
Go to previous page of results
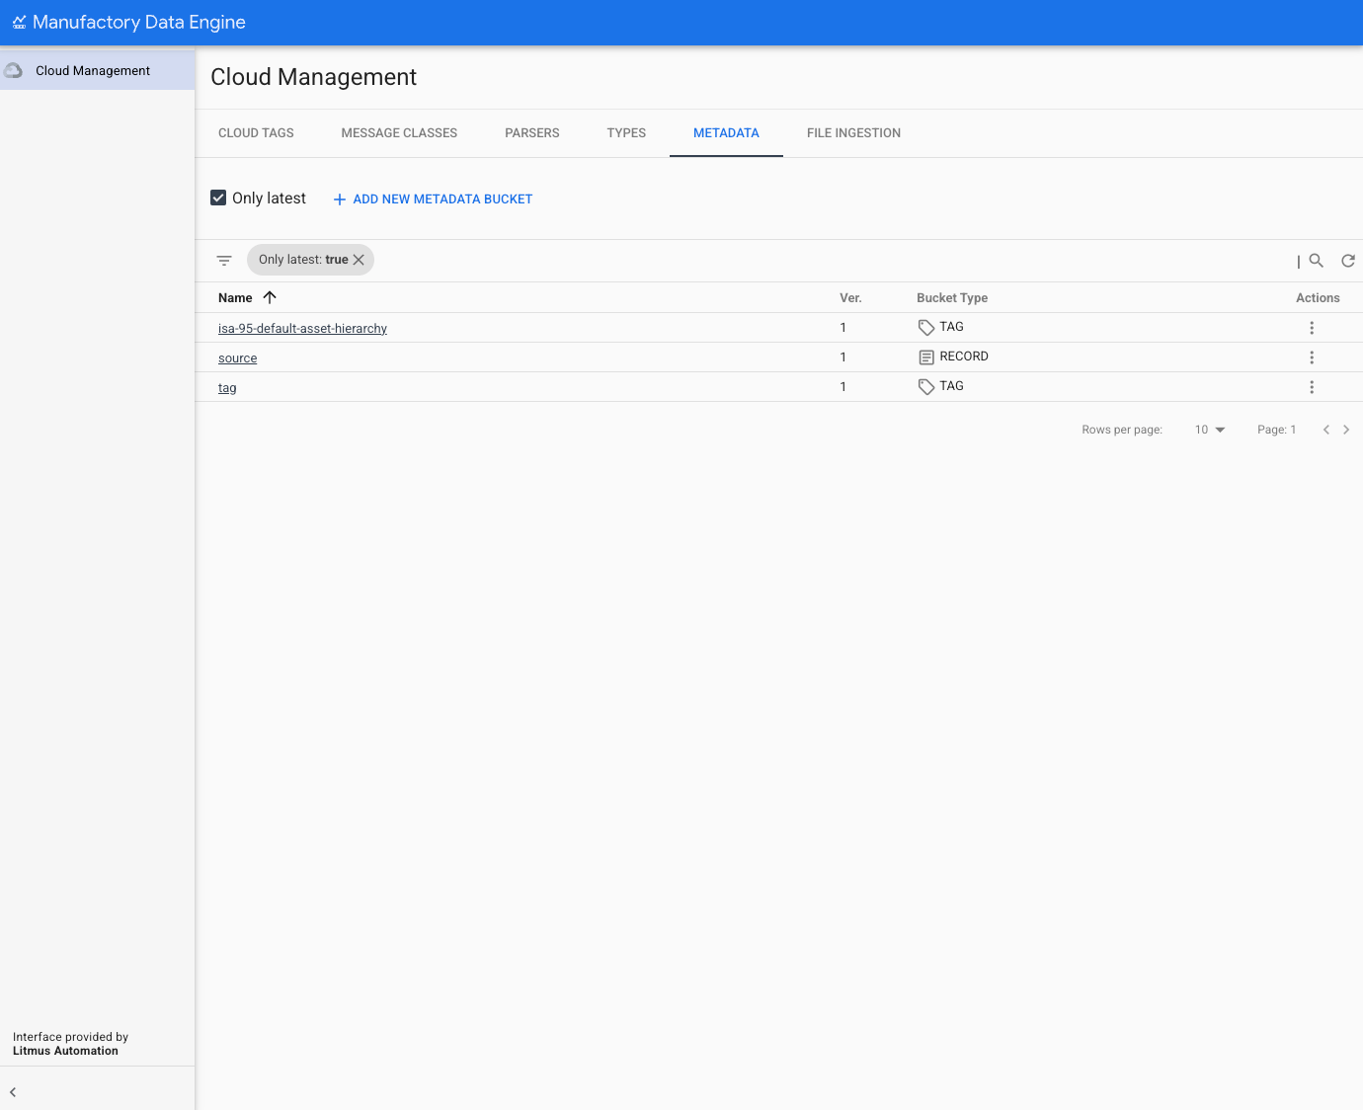[x=1325, y=430]
